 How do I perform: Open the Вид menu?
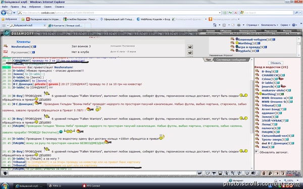pyautogui.click(x=24, y=7)
